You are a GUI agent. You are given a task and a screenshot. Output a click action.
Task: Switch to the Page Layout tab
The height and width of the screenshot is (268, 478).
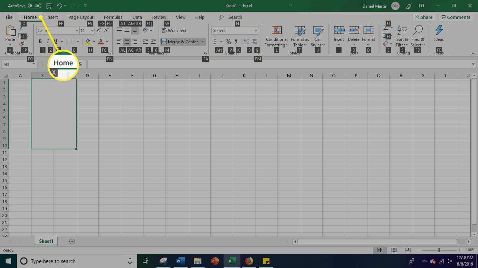point(81,17)
